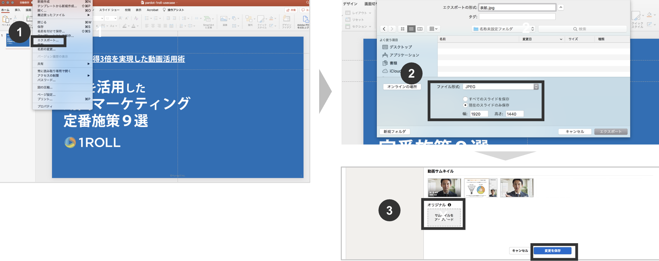Click the insert picture icon in ribbon
The height and width of the screenshot is (261, 659).
coord(224,19)
